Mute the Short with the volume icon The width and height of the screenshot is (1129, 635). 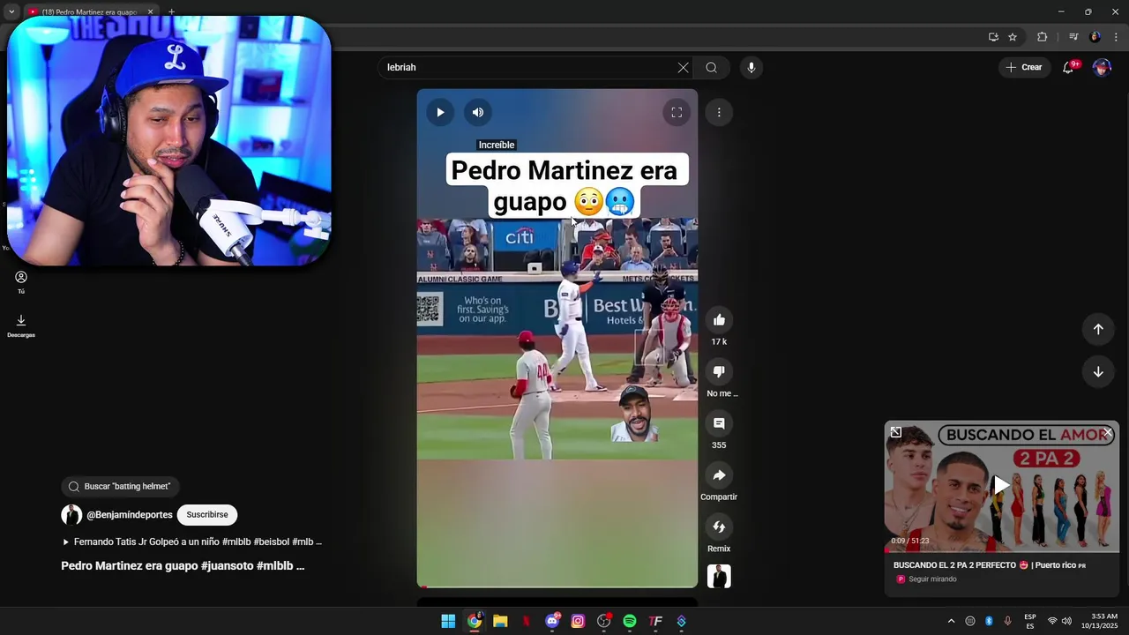(x=478, y=112)
